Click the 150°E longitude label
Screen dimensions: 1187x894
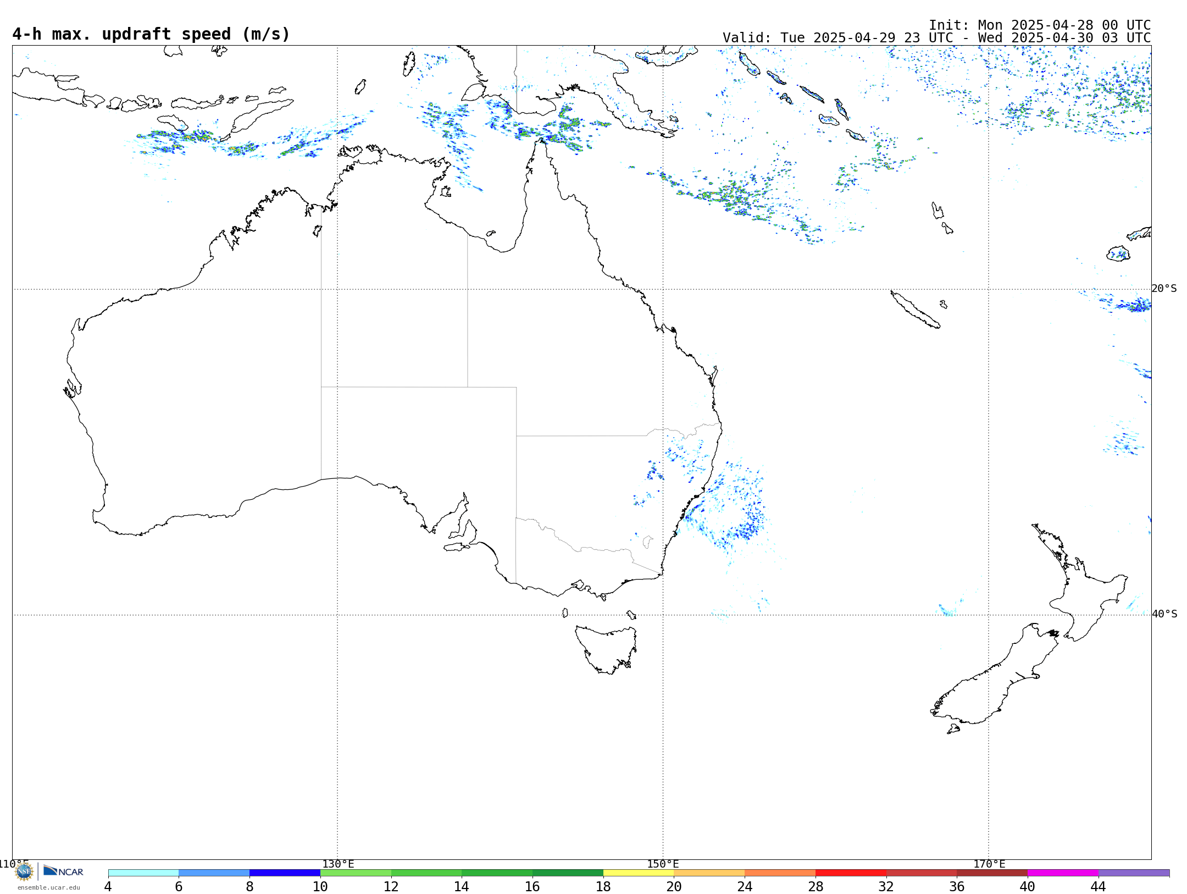(x=663, y=864)
